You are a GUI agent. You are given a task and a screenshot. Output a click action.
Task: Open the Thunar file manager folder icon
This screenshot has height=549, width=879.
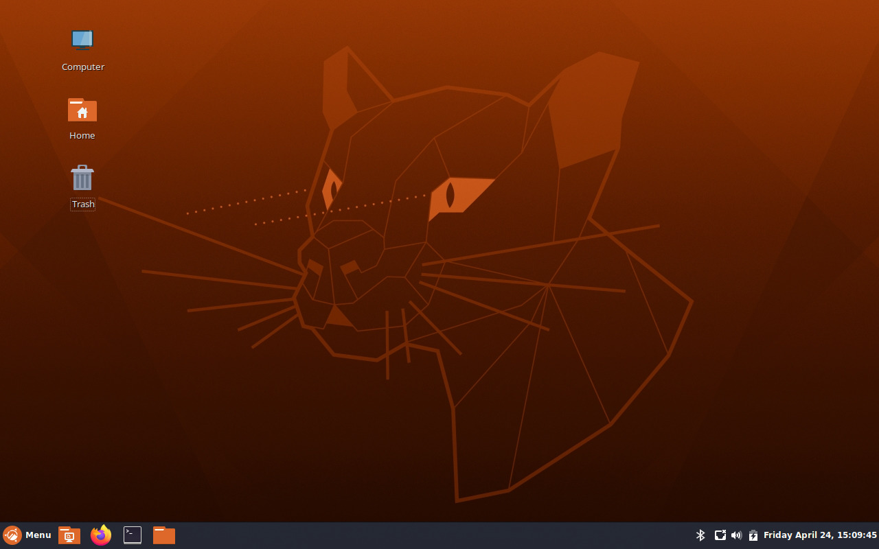(163, 535)
